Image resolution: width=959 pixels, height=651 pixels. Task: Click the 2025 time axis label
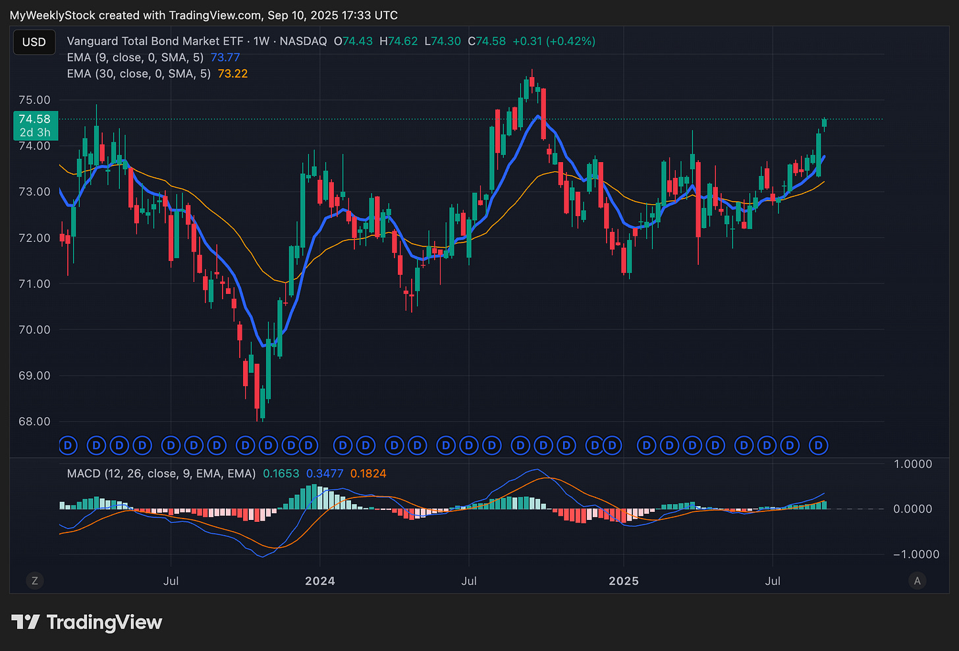click(x=624, y=580)
